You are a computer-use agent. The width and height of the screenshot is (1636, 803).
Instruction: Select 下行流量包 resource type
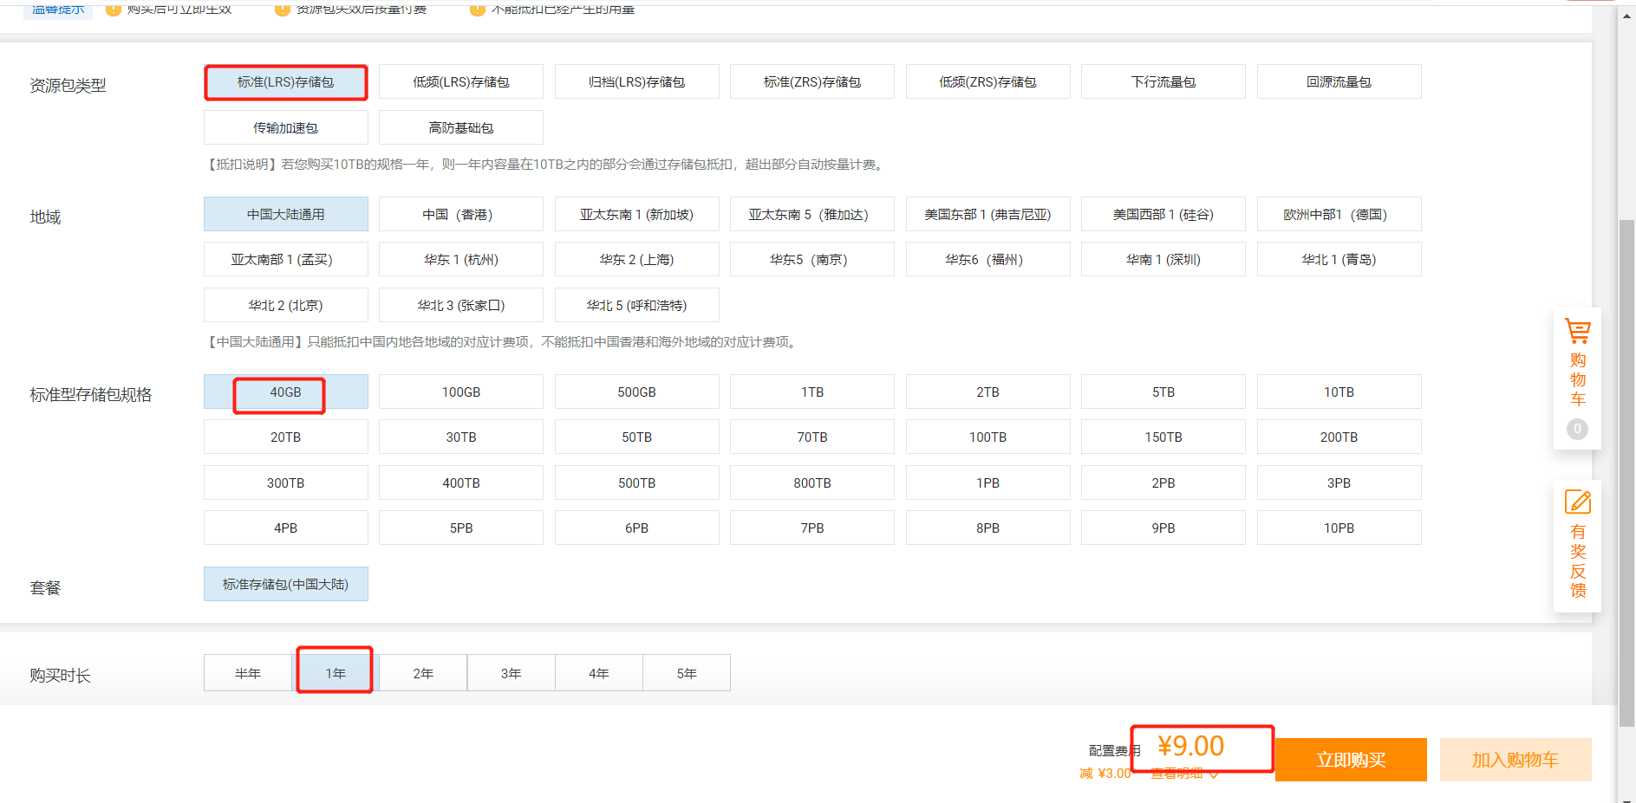(1163, 82)
